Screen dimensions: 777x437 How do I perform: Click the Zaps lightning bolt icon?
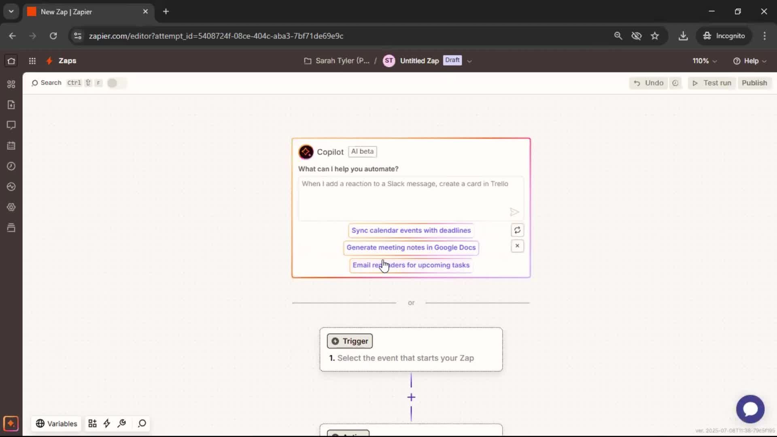[x=49, y=61]
